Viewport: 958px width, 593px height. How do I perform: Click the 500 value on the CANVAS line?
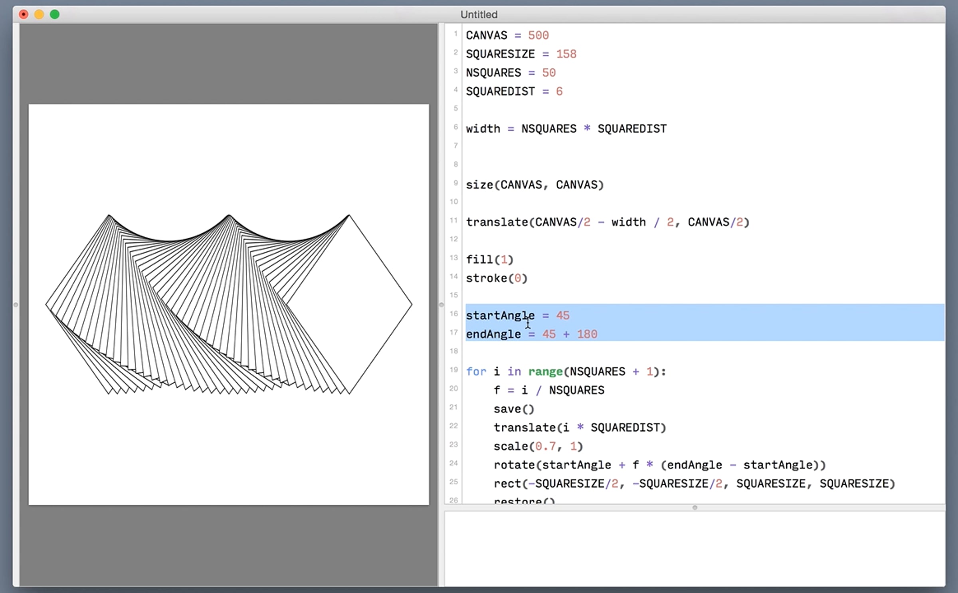pyautogui.click(x=538, y=35)
